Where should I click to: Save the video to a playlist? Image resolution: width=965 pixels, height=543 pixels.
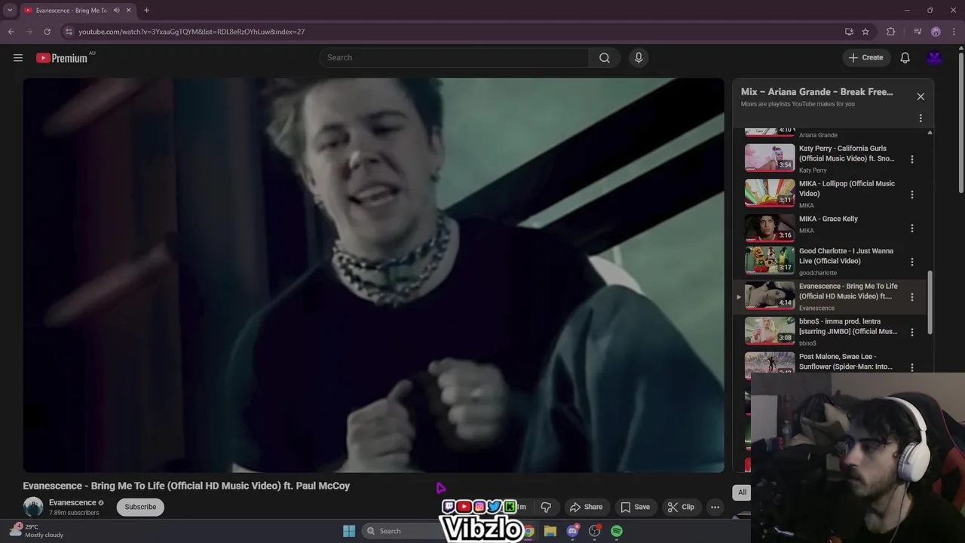coord(635,507)
